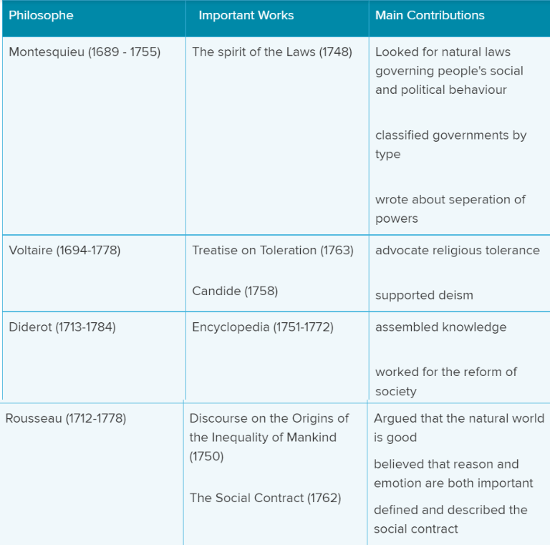Viewport: 550px width, 545px height.
Task: Click the assembled knowledge text
Action: pyautogui.click(x=441, y=327)
